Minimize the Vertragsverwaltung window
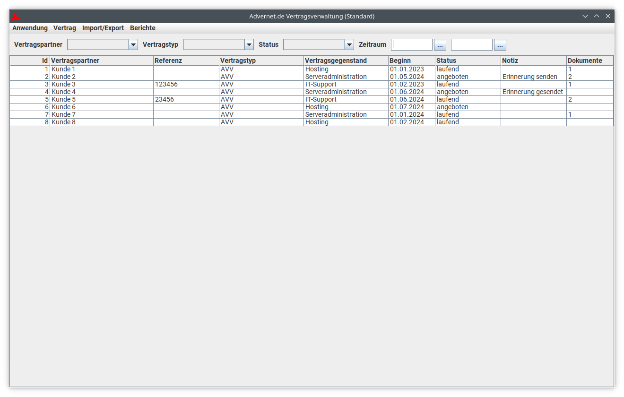Image resolution: width=624 pixels, height=397 pixels. click(585, 16)
